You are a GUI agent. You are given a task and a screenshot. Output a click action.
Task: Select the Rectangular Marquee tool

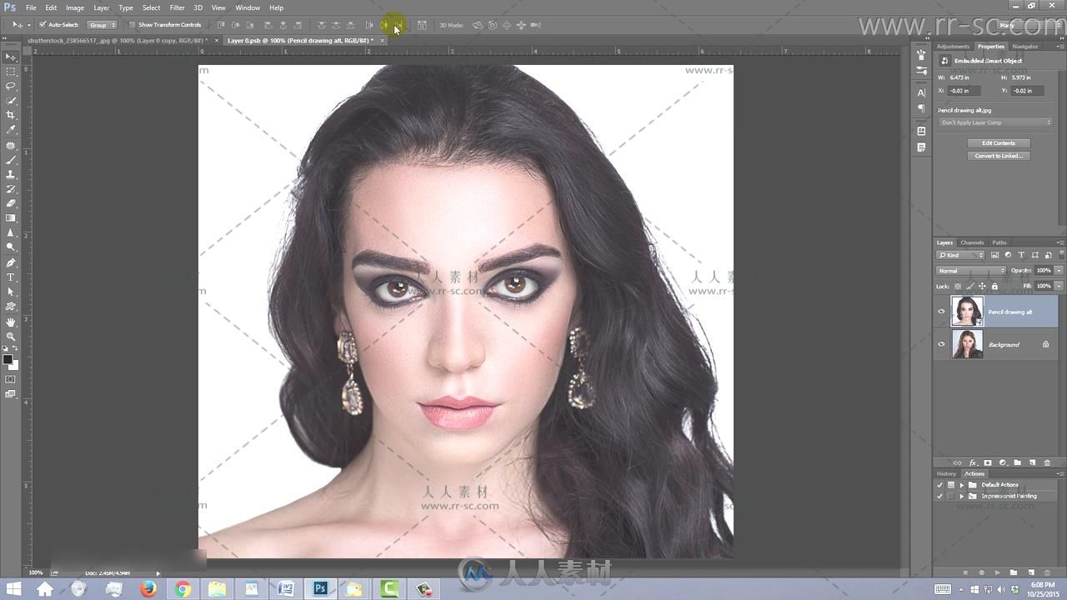coord(11,72)
